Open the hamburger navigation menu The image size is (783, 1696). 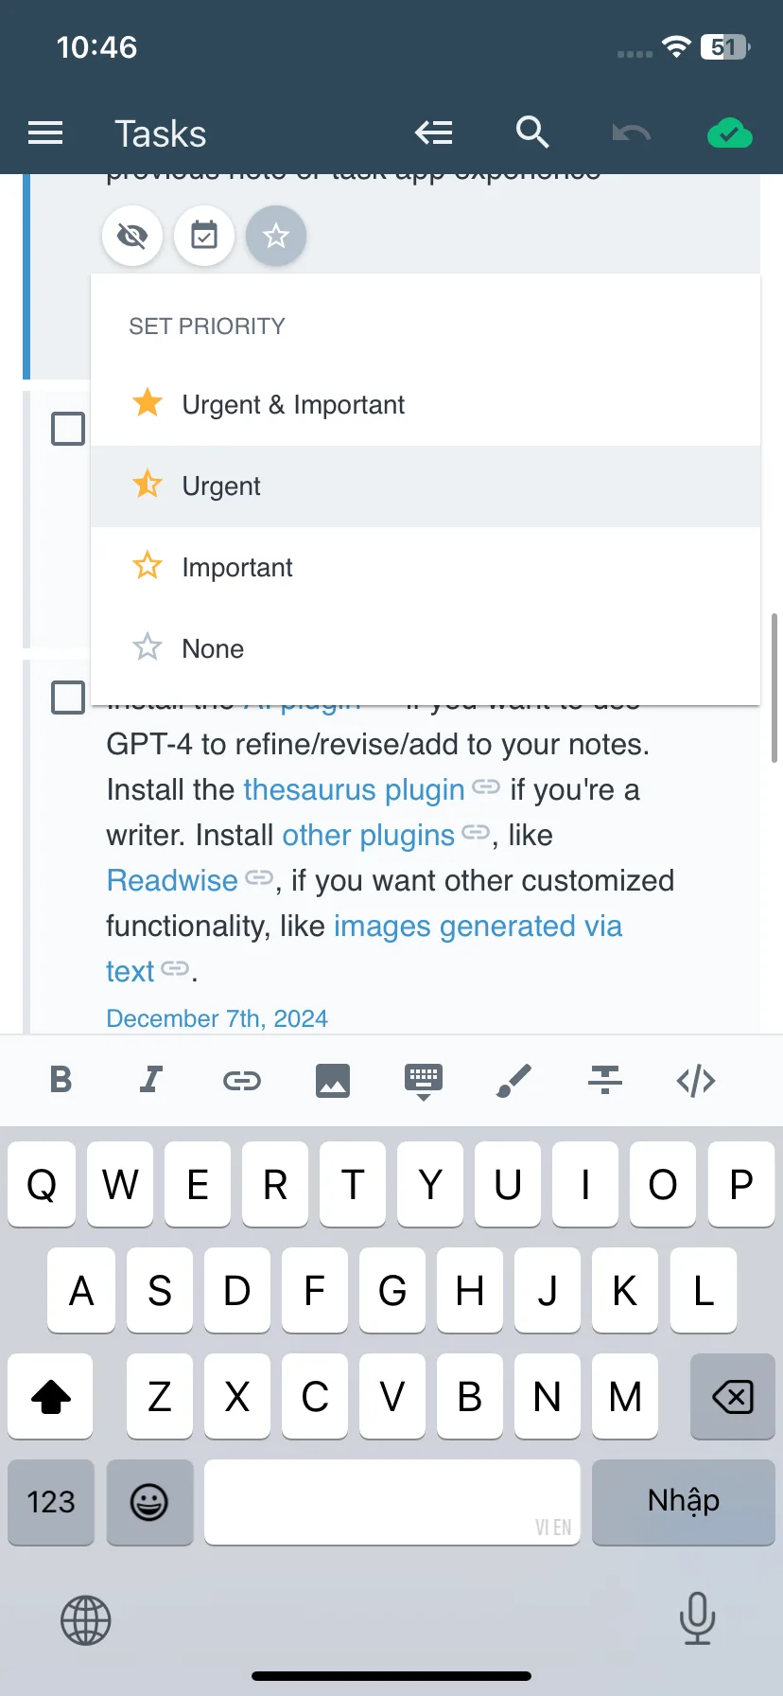[x=45, y=133]
